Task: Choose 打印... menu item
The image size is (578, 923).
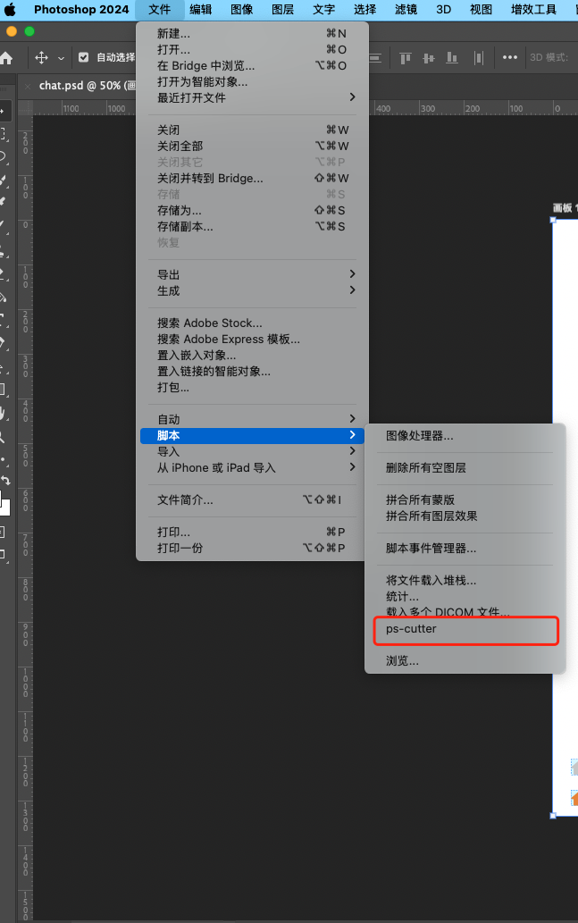Action: [x=252, y=532]
